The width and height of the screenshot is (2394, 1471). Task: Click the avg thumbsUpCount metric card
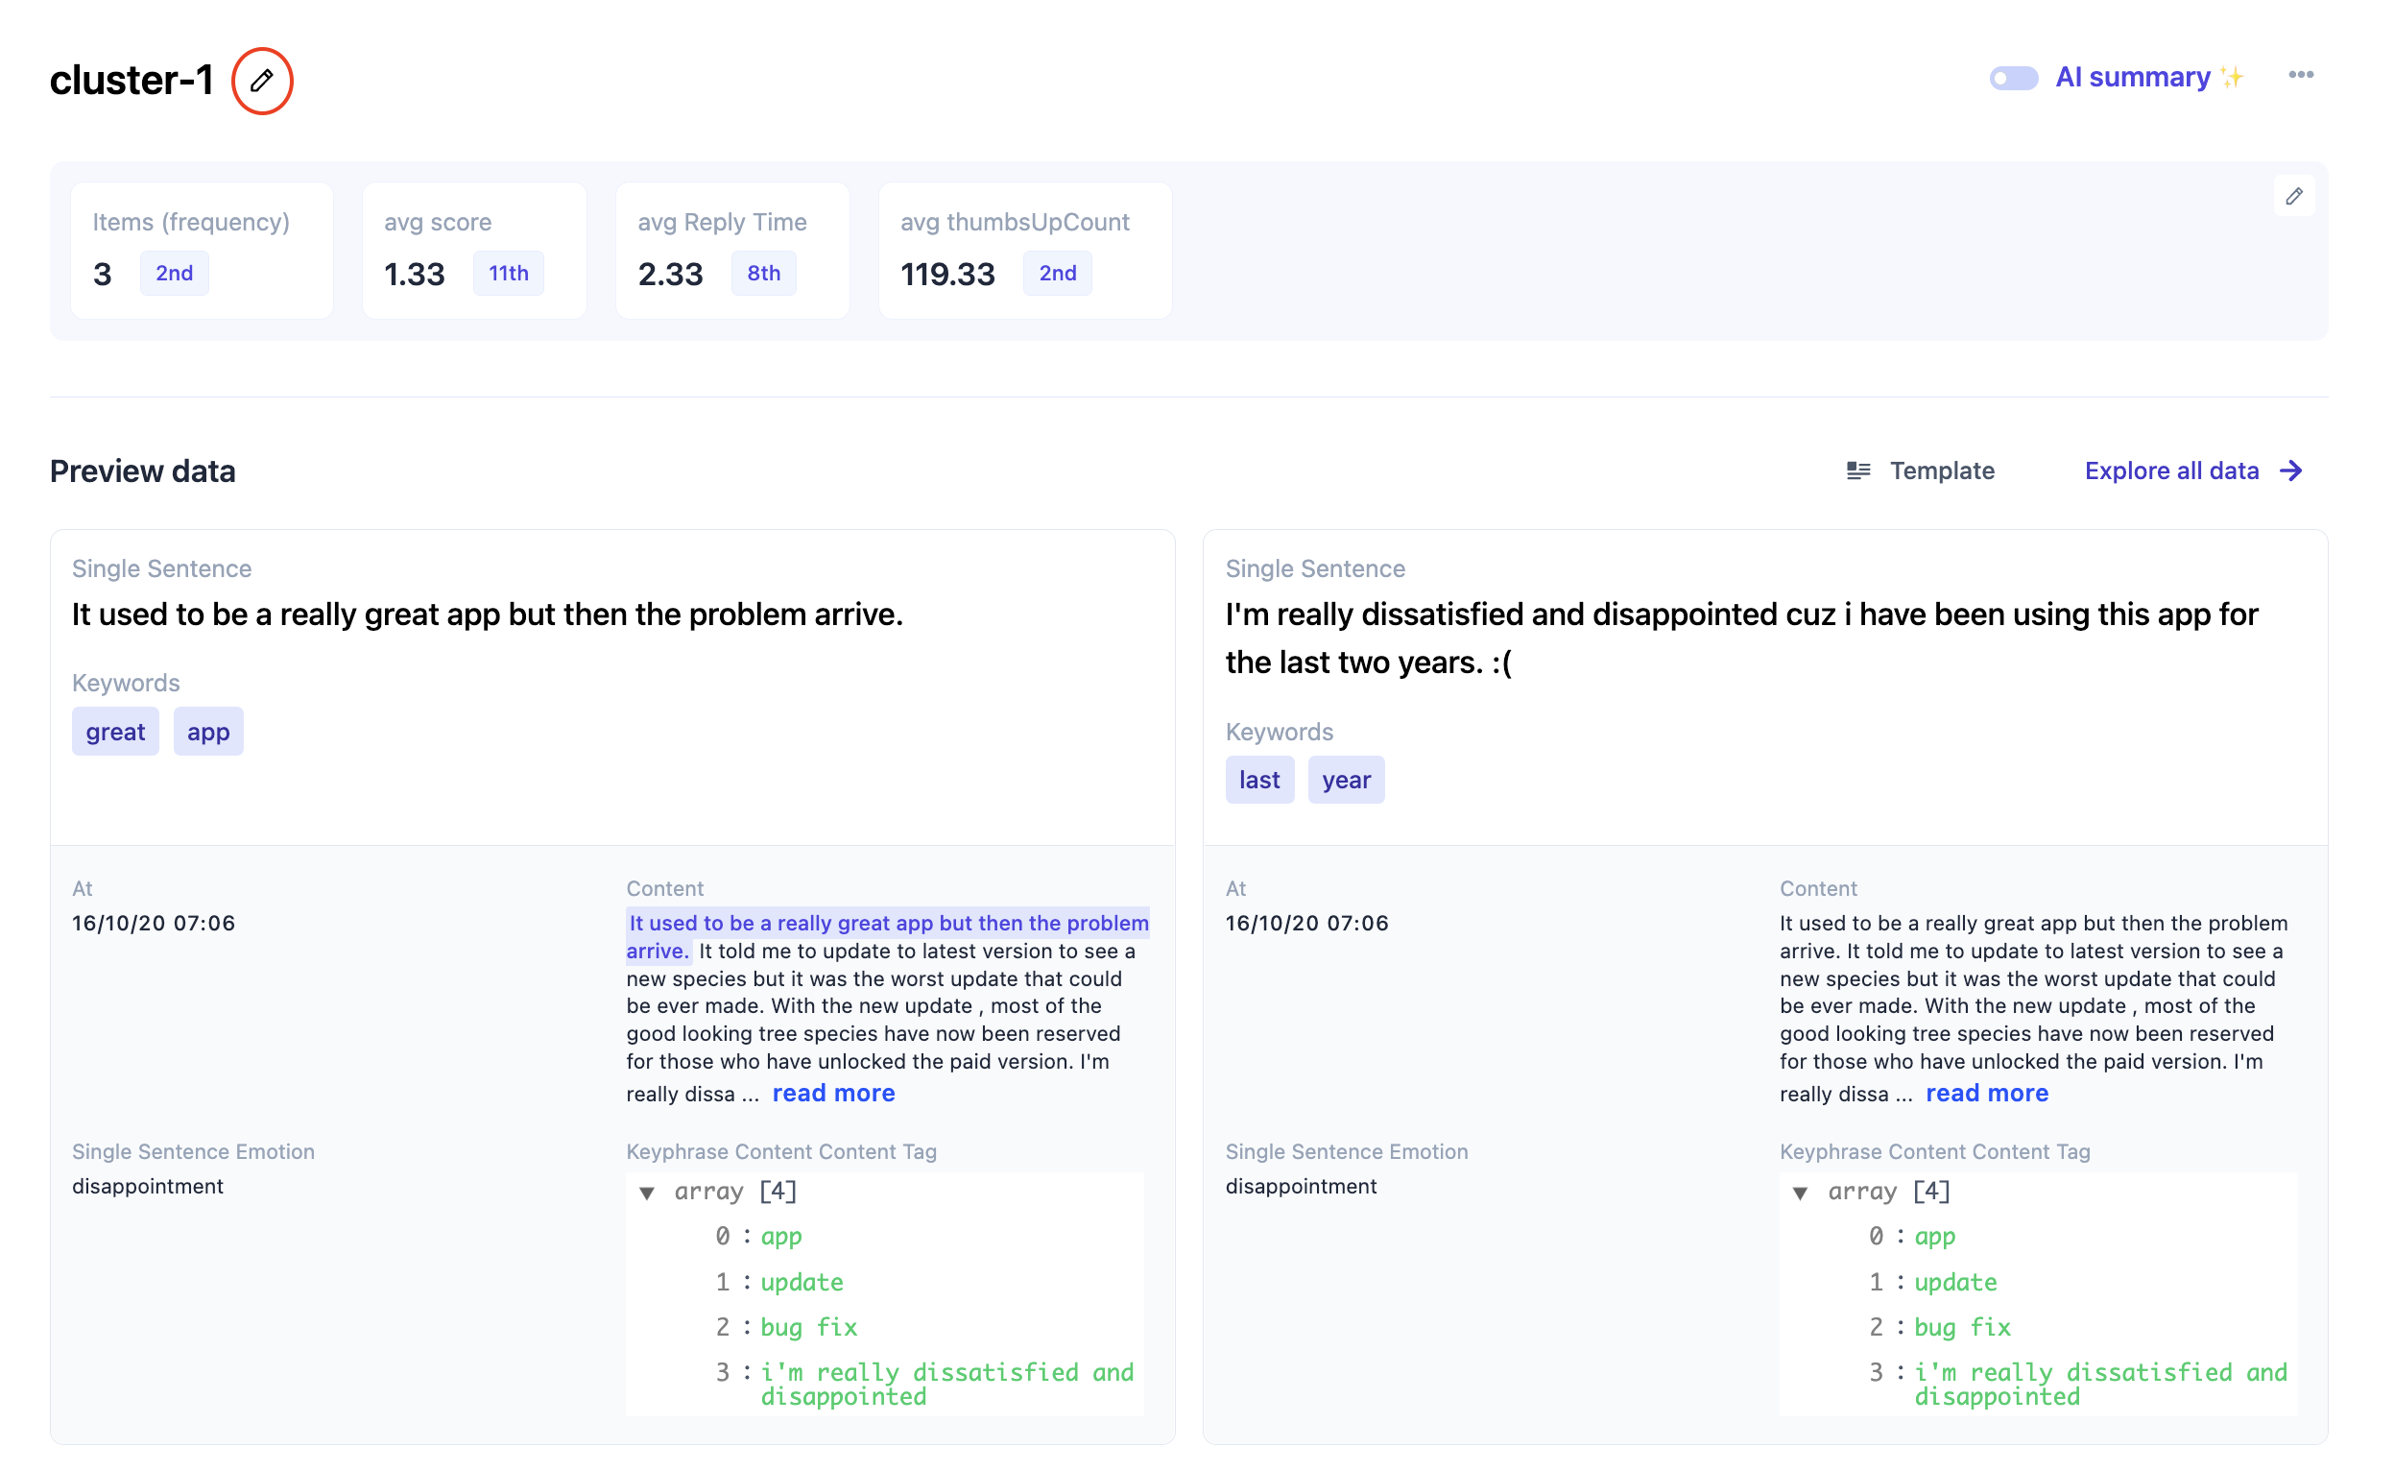[x=1025, y=250]
